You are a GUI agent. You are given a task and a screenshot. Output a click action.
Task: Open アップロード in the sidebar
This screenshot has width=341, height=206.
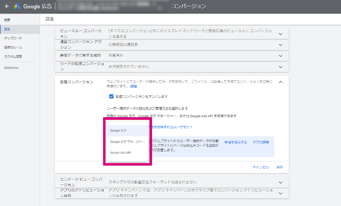pos(13,38)
